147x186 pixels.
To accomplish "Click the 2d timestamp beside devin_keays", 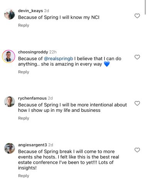I will (47, 11).
